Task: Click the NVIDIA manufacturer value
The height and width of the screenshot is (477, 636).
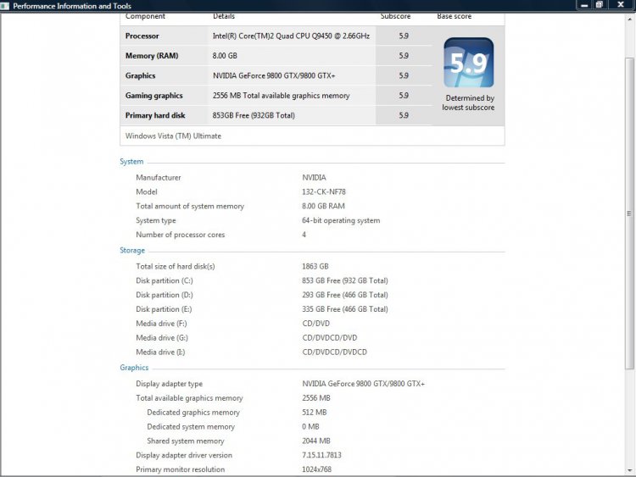Action: click(314, 178)
